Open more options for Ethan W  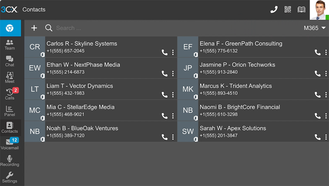pos(173,74)
